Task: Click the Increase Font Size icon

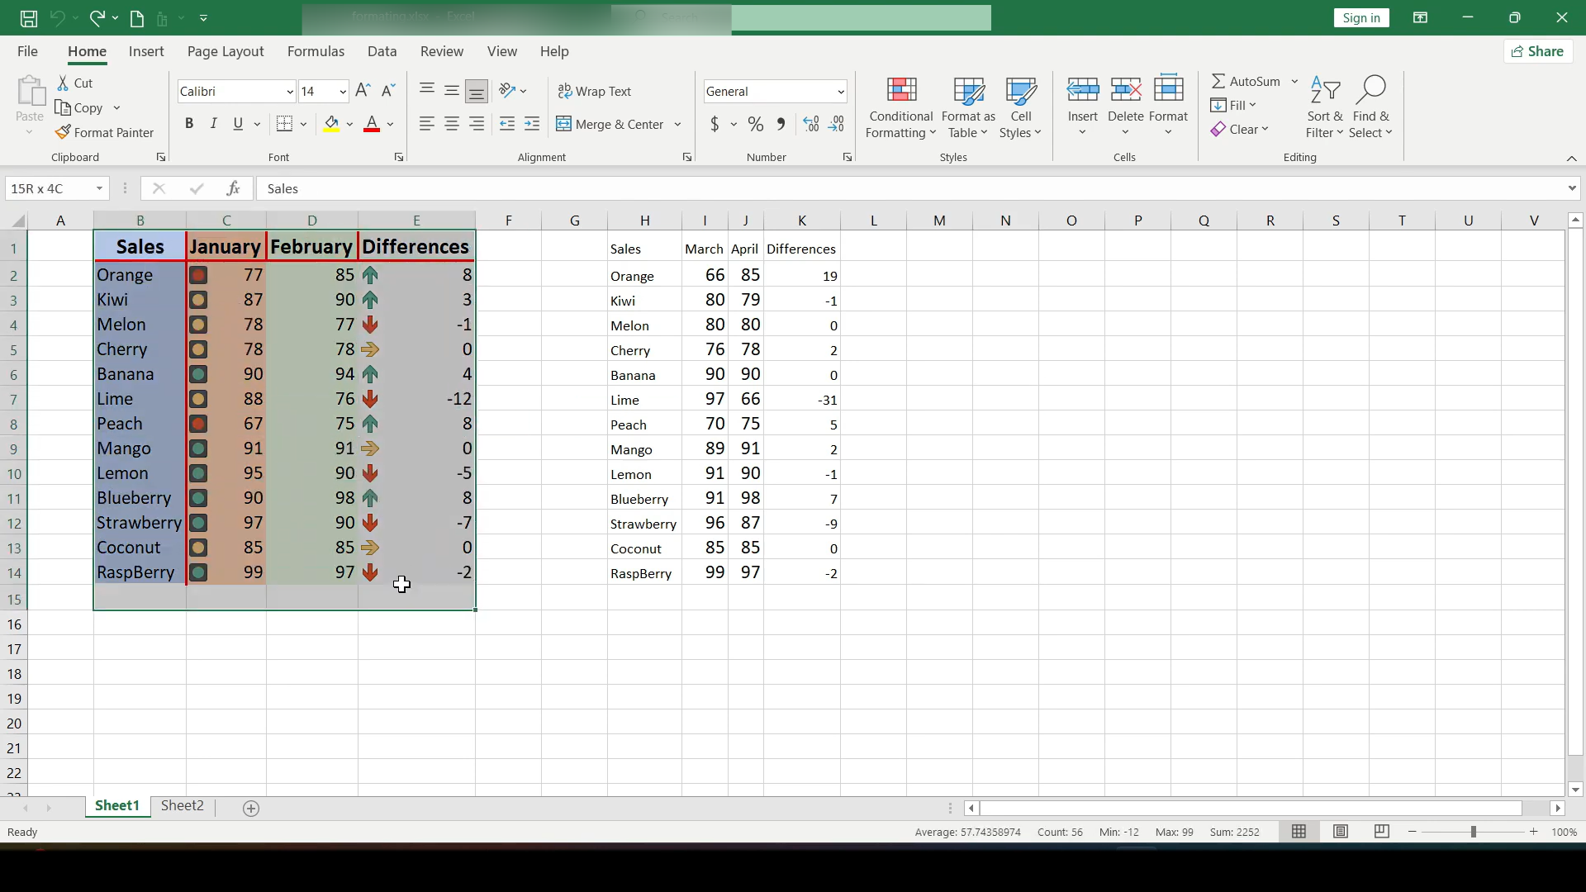Action: [x=363, y=91]
